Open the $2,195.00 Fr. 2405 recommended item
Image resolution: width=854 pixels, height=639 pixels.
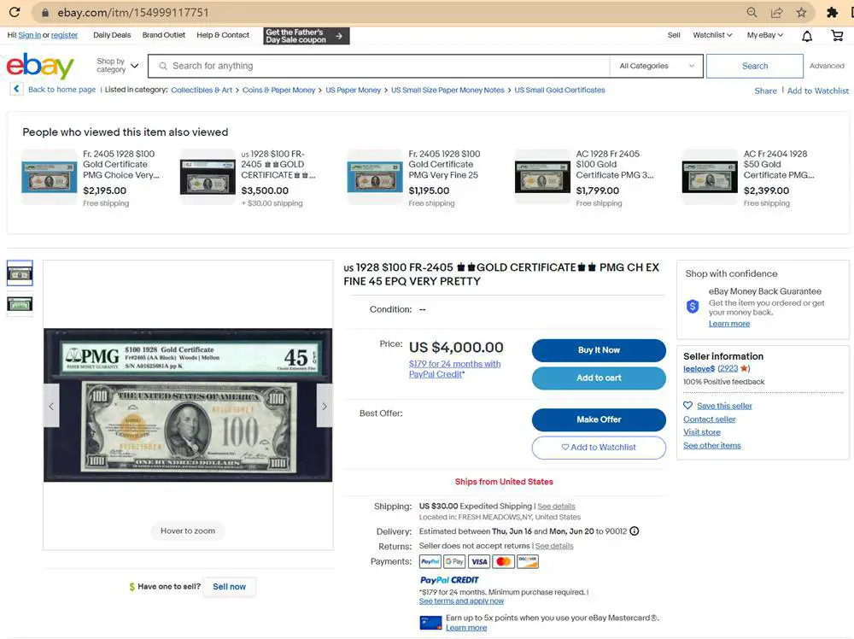click(x=91, y=179)
